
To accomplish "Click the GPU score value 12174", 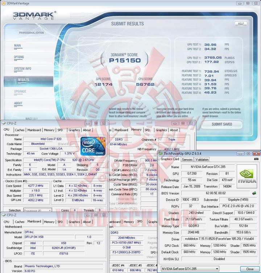I will 103,85.
